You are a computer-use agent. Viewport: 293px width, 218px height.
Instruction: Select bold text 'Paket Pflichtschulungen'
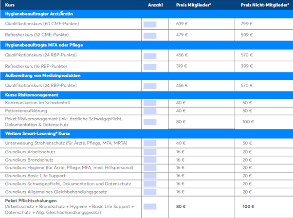[x=31, y=200]
